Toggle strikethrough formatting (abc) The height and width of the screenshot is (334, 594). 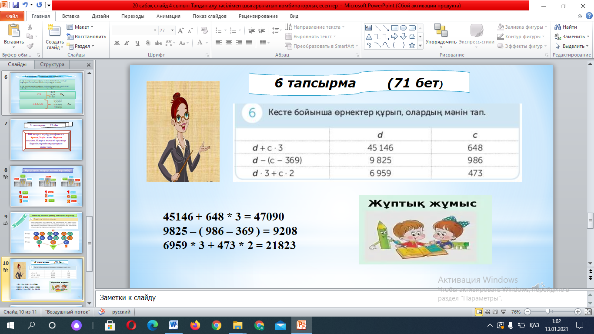pos(158,43)
